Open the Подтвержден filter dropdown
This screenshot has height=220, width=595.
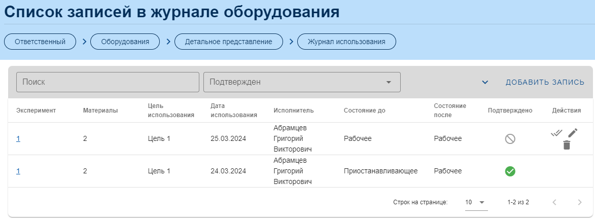(302, 82)
